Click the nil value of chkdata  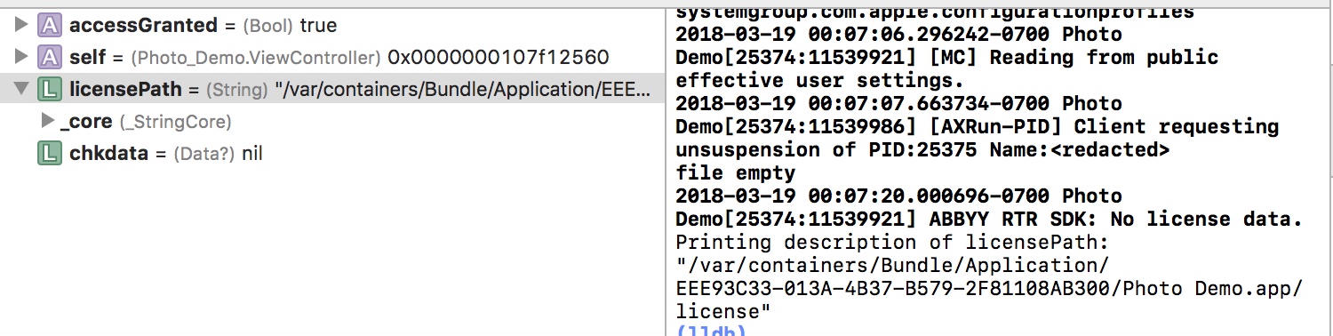tap(252, 154)
